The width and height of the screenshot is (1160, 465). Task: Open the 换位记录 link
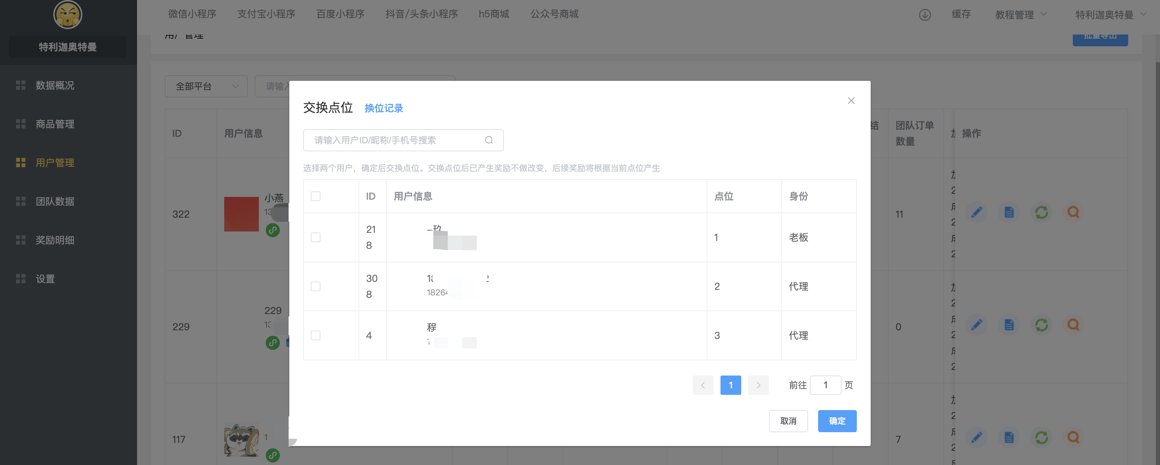click(384, 108)
